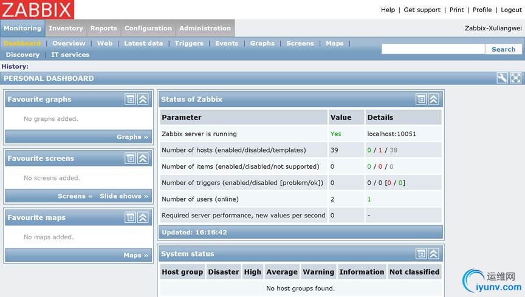Click the 'PERSONAL DASHBOARD' title
The height and width of the screenshot is (297, 525).
[49, 78]
